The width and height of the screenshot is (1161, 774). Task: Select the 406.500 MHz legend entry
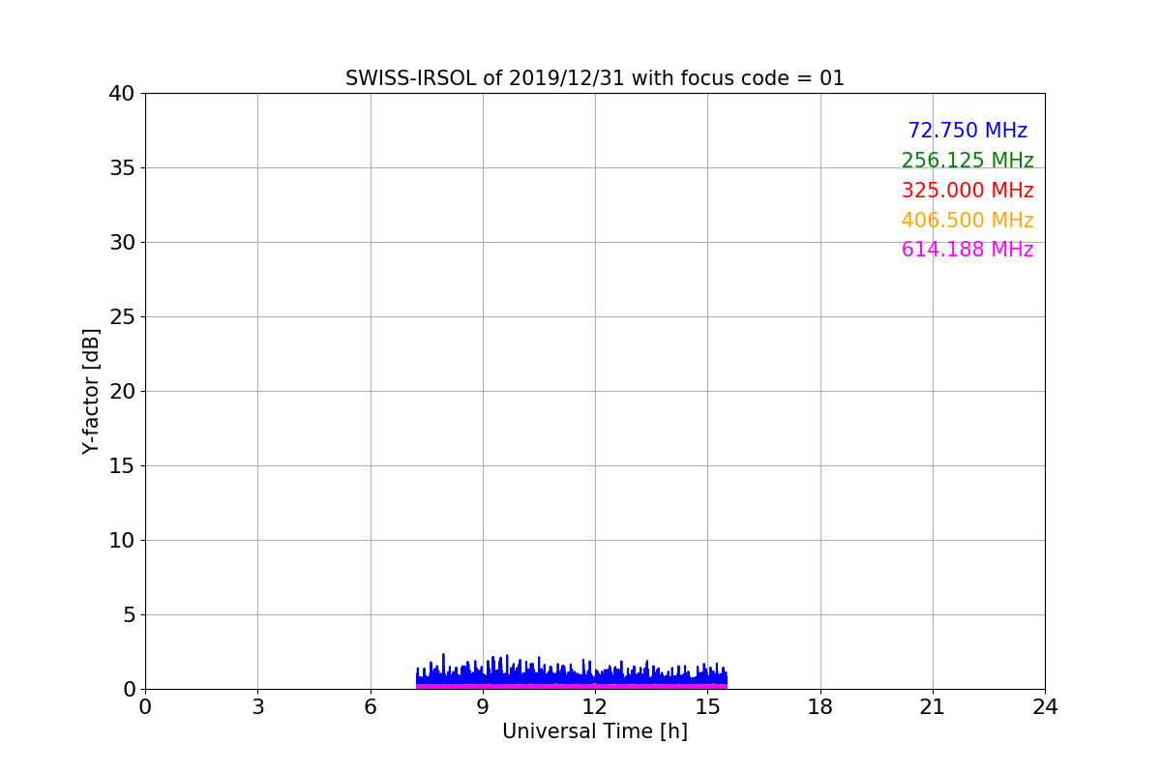[967, 221]
